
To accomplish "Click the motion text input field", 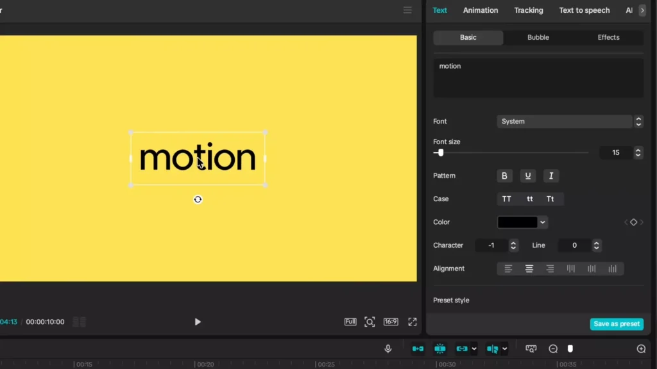I will (x=538, y=77).
